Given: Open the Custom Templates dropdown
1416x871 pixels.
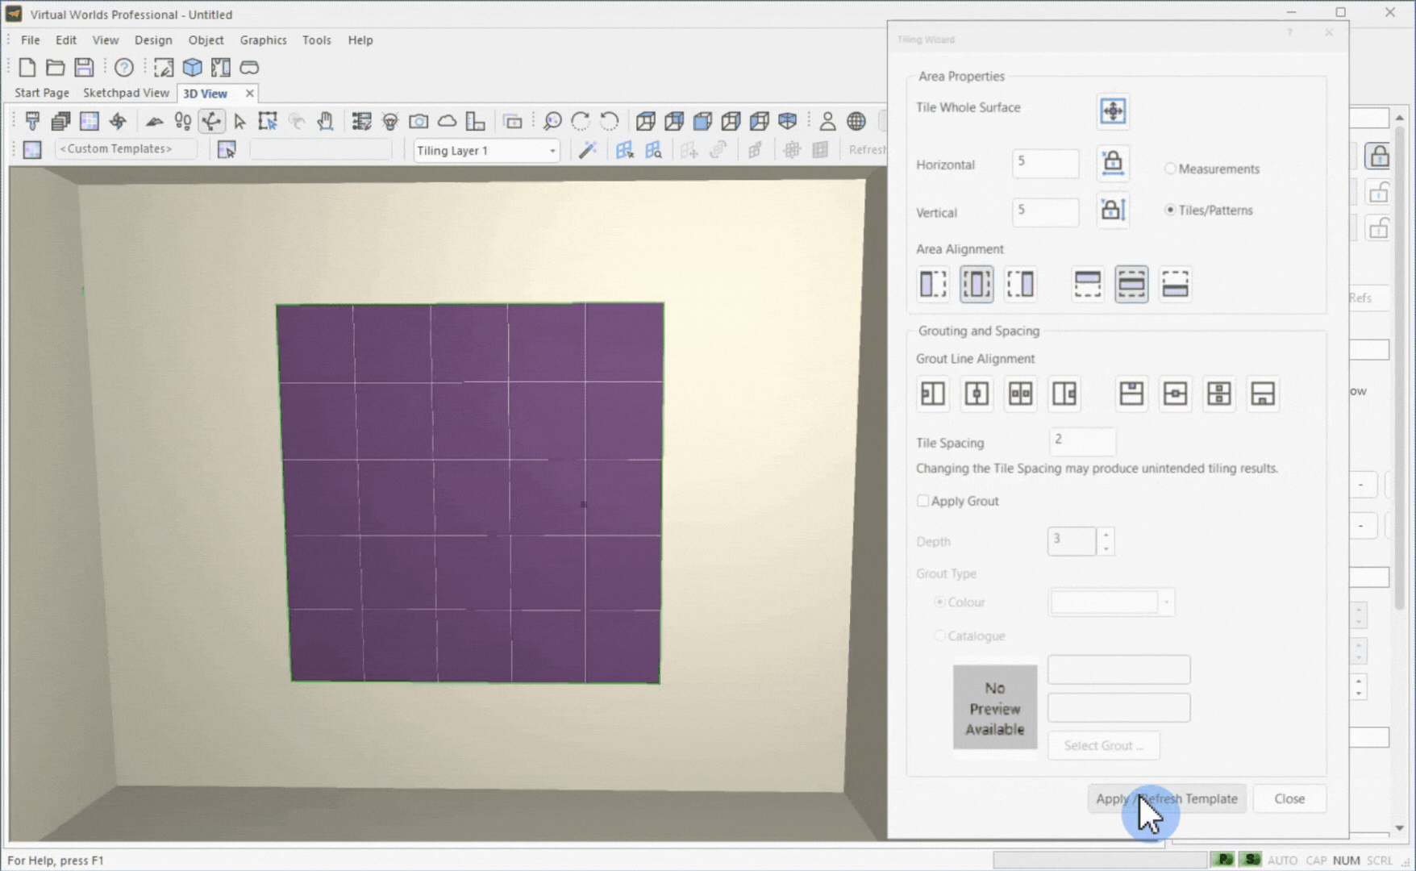Looking at the screenshot, I should 125,148.
